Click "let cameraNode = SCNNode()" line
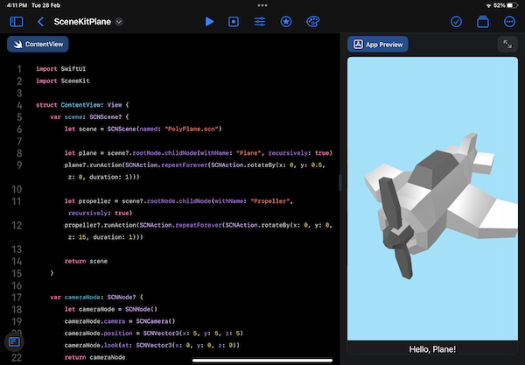This screenshot has height=365, width=525. (x=111, y=309)
